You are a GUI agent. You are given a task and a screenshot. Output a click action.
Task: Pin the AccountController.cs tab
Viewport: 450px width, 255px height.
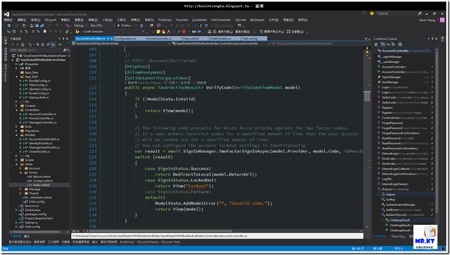coord(108,38)
